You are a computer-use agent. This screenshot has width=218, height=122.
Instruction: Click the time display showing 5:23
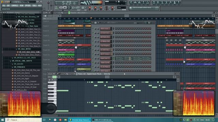tap(66, 3)
